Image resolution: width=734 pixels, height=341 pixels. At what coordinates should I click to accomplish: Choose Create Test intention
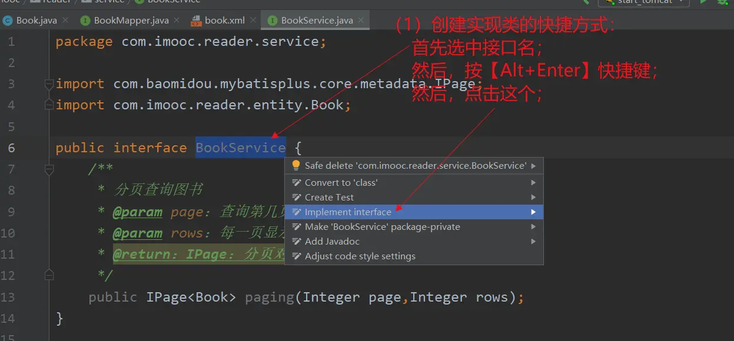[x=414, y=197]
